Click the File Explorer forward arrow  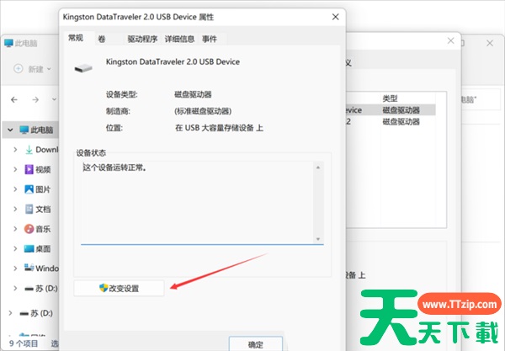pyautogui.click(x=35, y=100)
